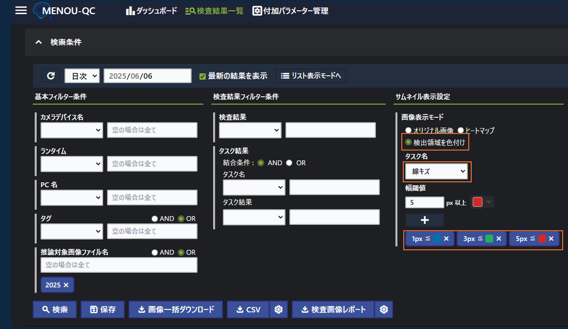The width and height of the screenshot is (568, 329).
Task: Select 検出領域を色付け display mode
Action: pyautogui.click(x=408, y=142)
